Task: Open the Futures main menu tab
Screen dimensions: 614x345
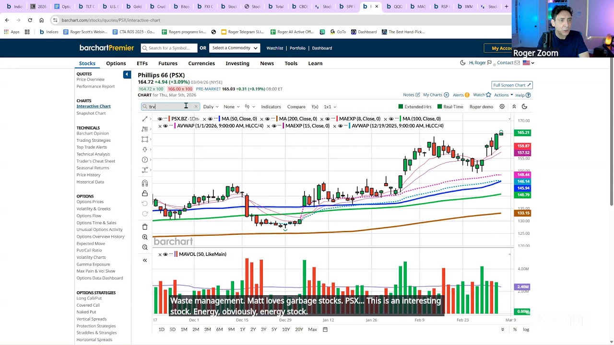Action: click(168, 63)
